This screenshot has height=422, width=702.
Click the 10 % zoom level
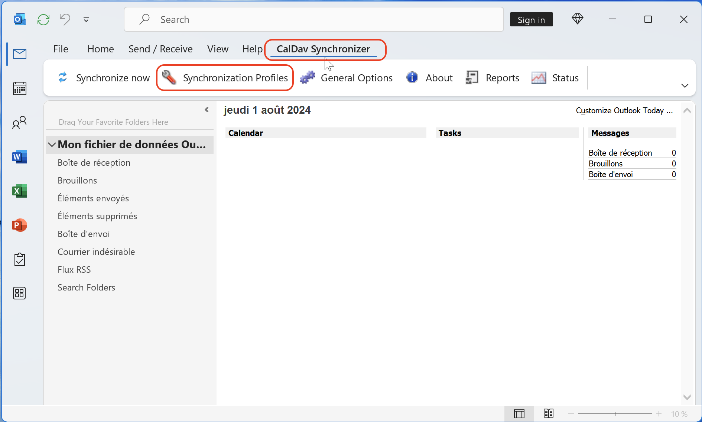(x=679, y=414)
